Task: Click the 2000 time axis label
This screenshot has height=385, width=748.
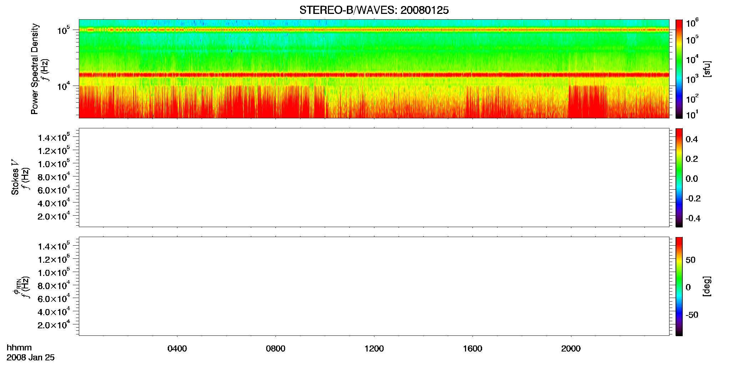Action: (571, 349)
